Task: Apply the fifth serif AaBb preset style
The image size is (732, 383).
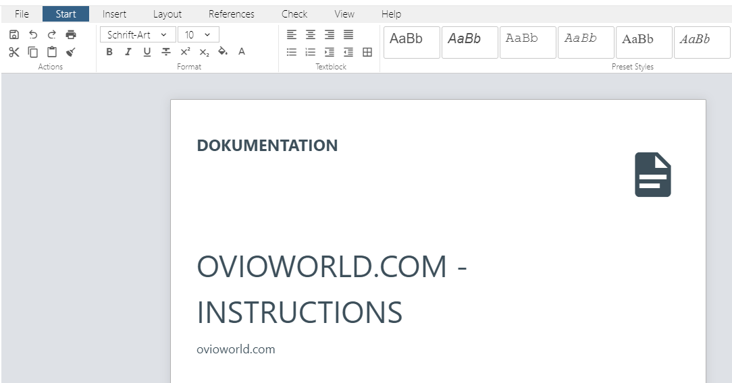Action: tap(644, 42)
